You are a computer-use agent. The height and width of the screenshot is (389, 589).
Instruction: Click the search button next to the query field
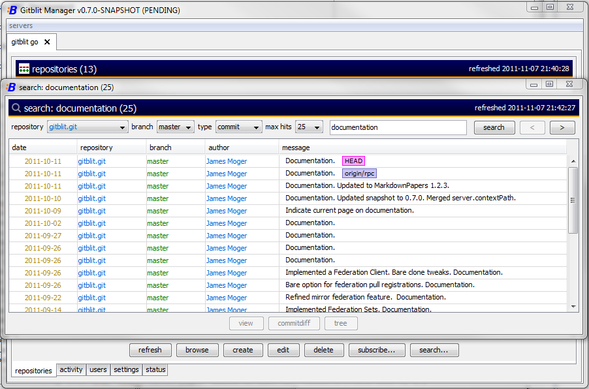pos(494,127)
